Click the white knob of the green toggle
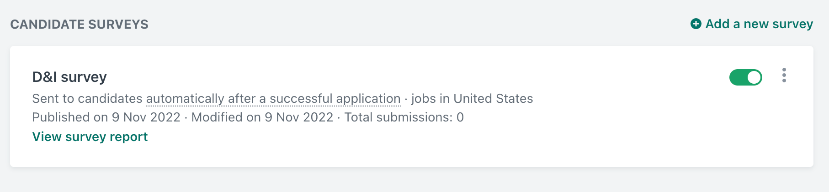Screen dimensions: 829x192 pyautogui.click(x=754, y=77)
